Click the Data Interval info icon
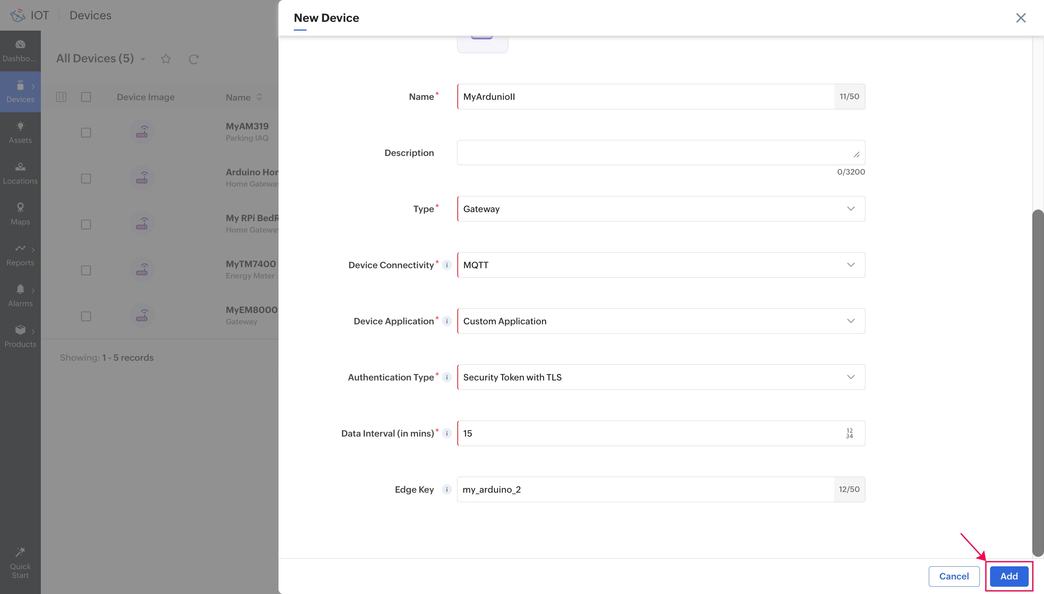The height and width of the screenshot is (594, 1044). 447,433
